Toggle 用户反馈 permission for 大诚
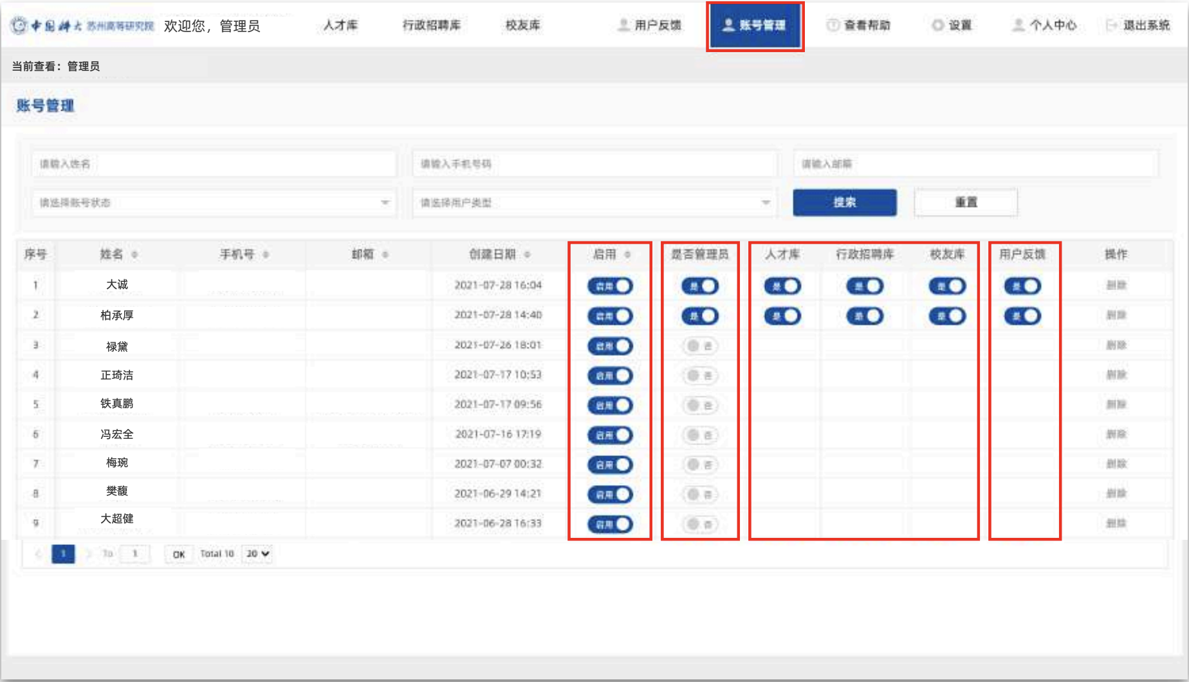Image resolution: width=1189 pixels, height=682 pixels. coord(1022,286)
